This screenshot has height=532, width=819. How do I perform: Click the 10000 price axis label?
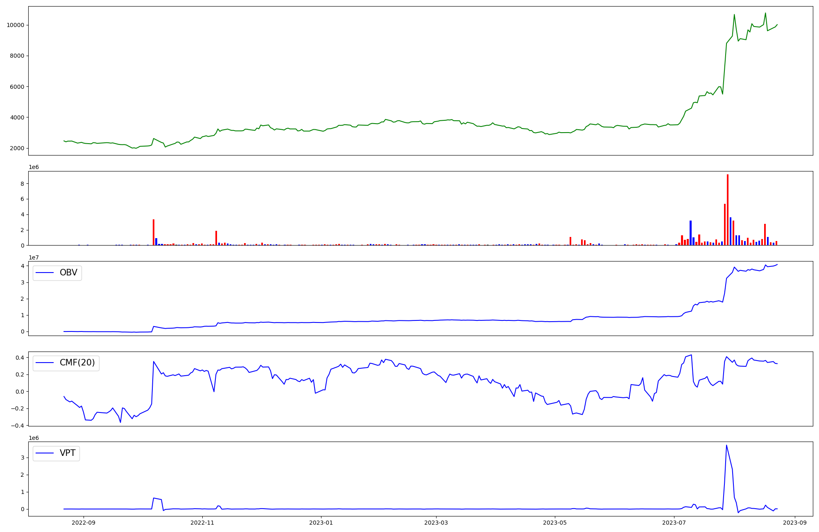tap(15, 25)
